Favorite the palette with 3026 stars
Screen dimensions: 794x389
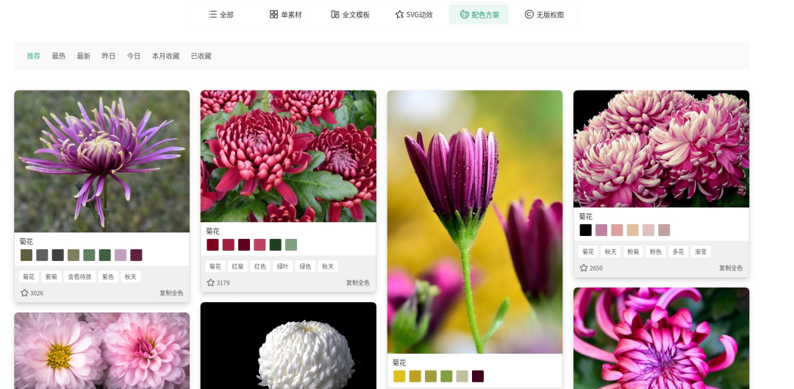[24, 293]
